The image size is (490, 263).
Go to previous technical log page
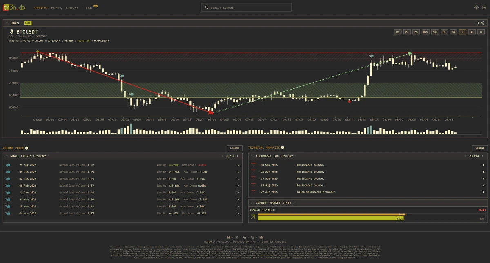pos(466,156)
